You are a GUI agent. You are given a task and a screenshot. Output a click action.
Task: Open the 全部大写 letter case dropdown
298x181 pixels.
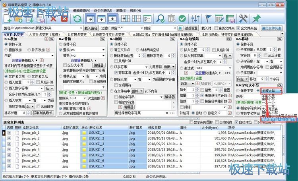click(271, 91)
